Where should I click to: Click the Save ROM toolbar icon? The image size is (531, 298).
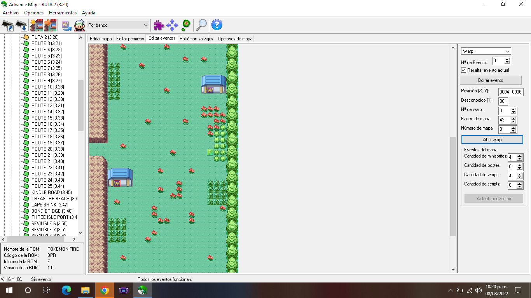pos(22,25)
